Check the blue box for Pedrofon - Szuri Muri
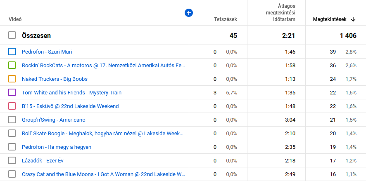This screenshot has width=366, height=181. (12, 52)
